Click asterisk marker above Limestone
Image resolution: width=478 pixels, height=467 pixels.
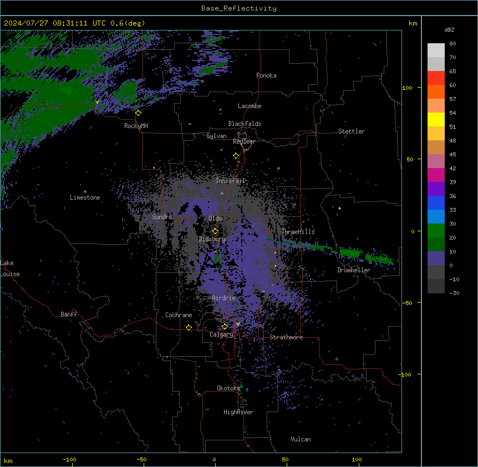[85, 192]
